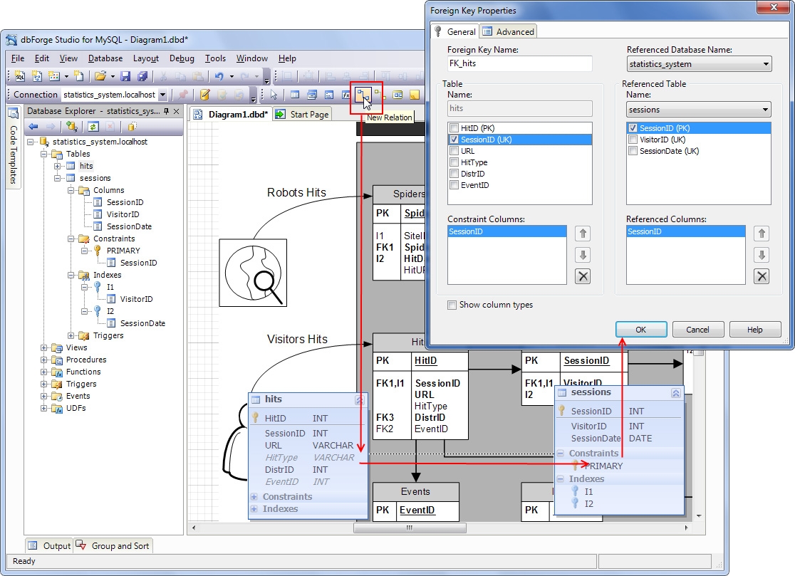Select the PRIMARY constraint tree item
This screenshot has height=576, width=795.
[x=123, y=250]
